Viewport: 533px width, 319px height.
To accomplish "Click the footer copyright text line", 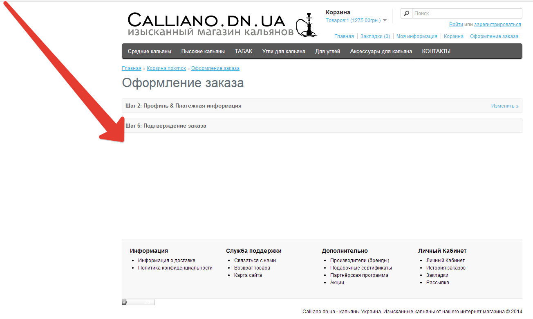I will (x=412, y=311).
